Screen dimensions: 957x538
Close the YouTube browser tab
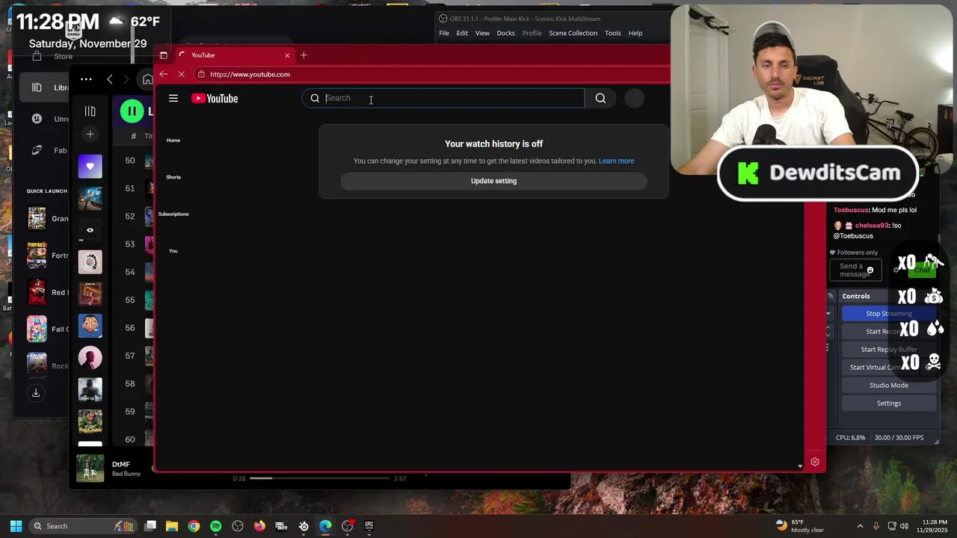287,55
